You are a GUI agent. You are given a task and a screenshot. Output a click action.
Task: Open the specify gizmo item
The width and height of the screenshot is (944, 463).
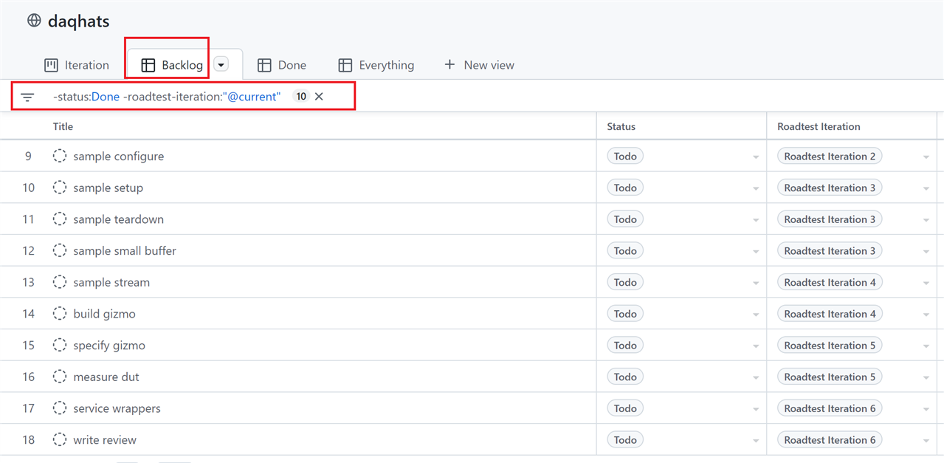click(x=109, y=346)
